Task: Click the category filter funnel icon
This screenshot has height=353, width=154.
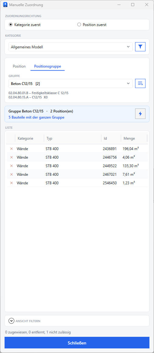Action: click(140, 47)
